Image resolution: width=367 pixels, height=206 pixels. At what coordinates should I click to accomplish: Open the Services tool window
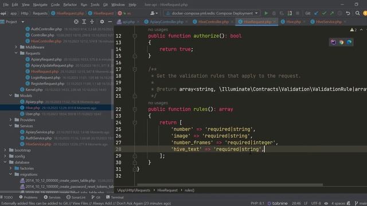click(x=52, y=197)
